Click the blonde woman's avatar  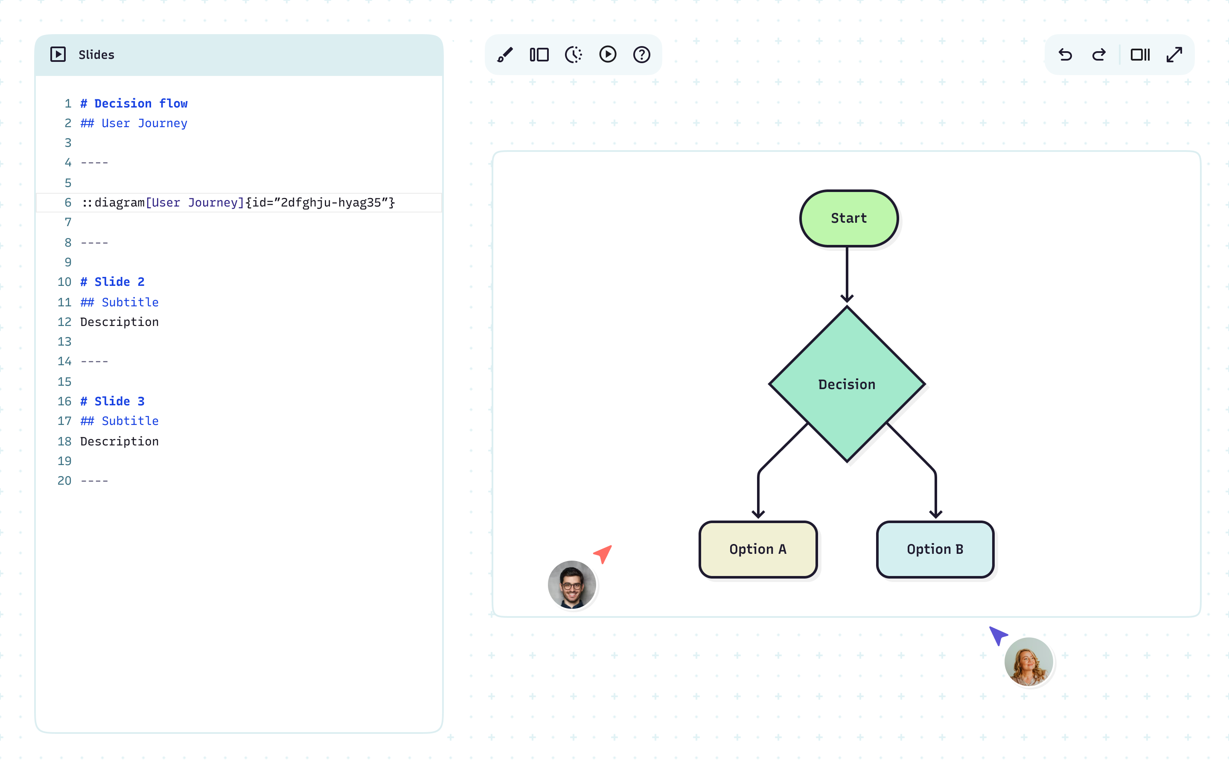tap(1028, 661)
